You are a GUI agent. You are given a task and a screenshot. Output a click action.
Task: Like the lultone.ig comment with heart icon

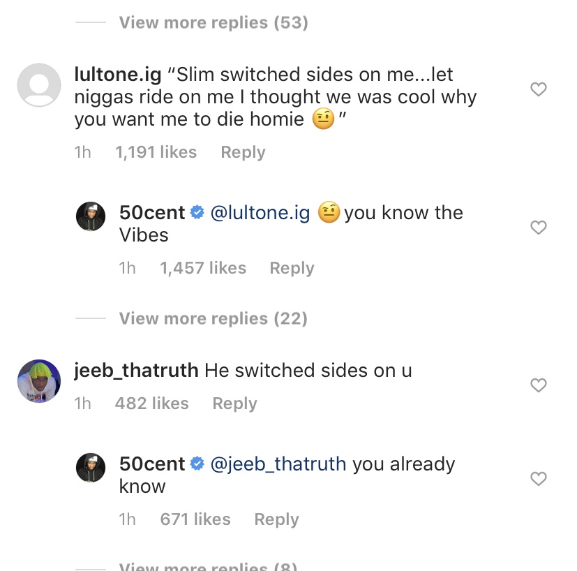(538, 89)
